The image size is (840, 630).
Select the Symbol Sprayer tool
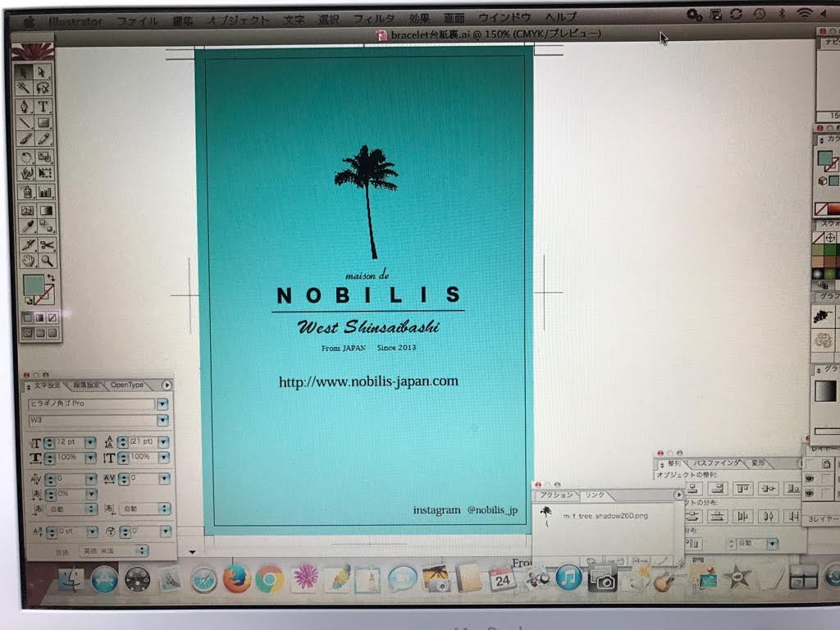click(x=26, y=192)
